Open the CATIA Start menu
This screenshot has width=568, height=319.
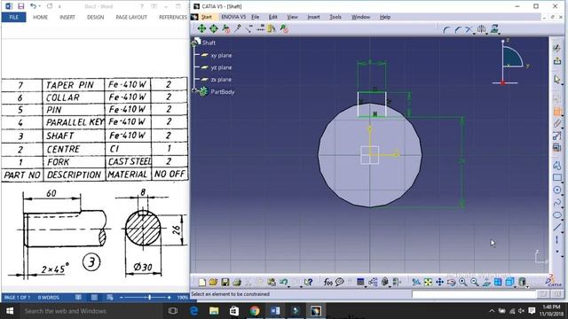tap(207, 17)
